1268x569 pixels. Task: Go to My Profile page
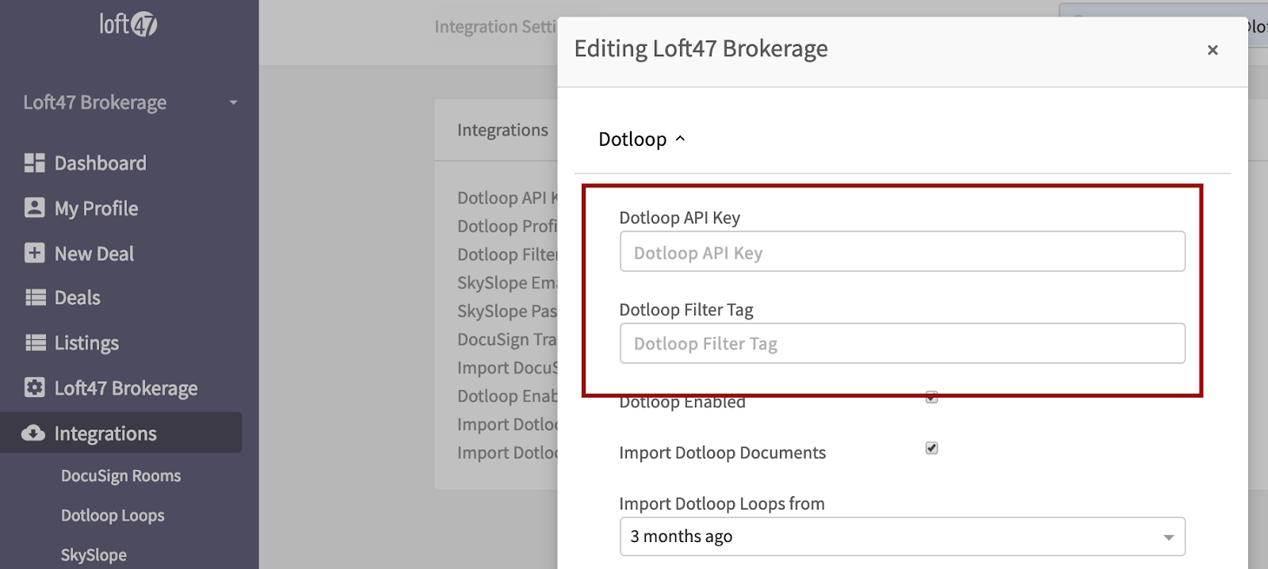96,208
